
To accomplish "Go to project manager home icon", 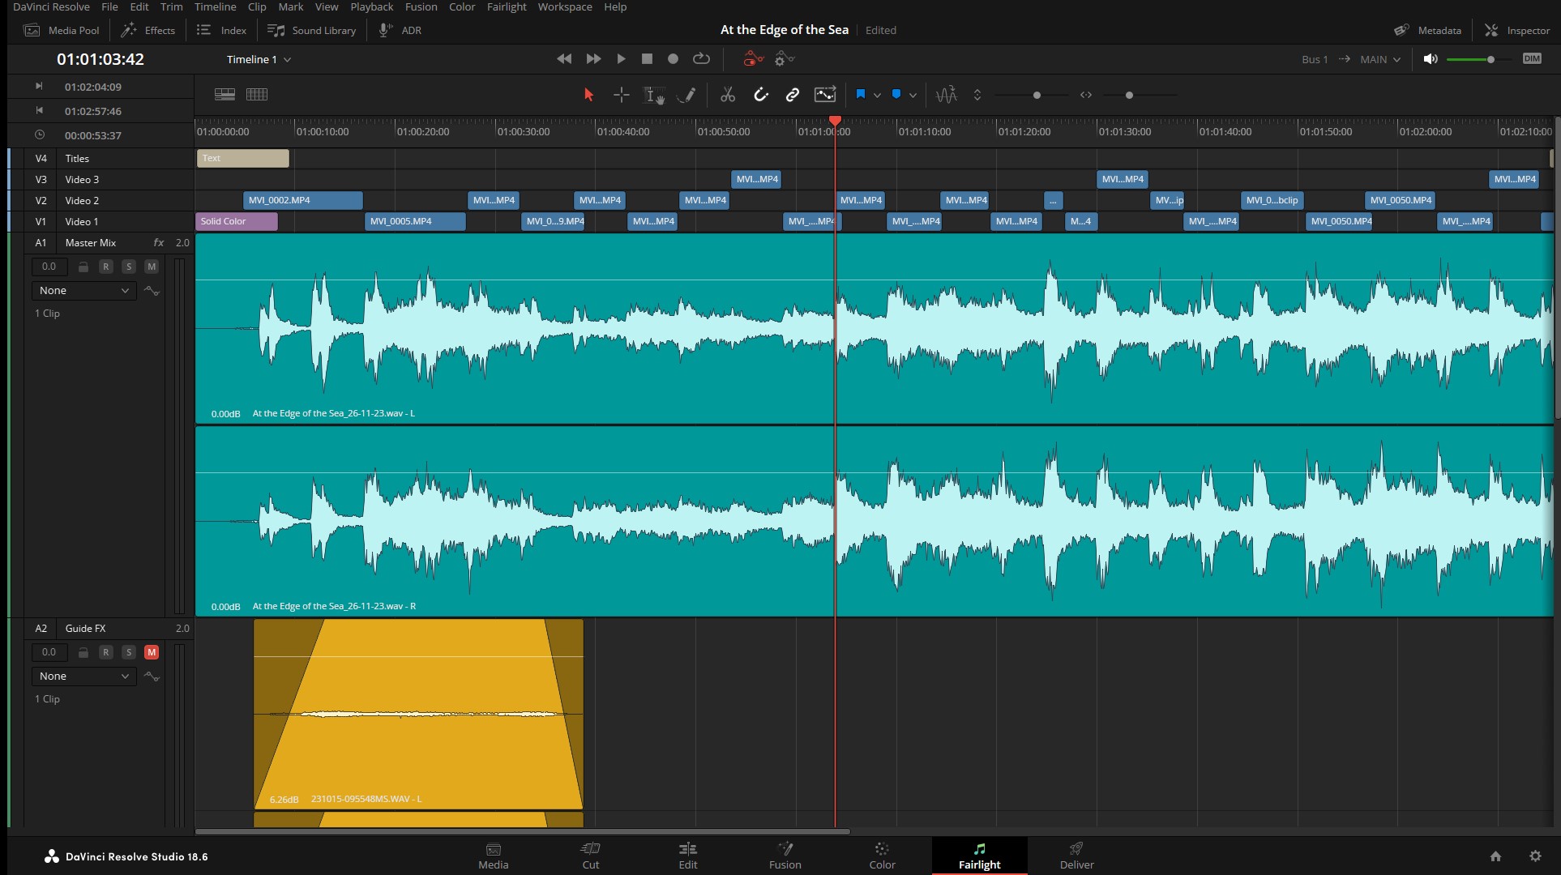I will [1495, 856].
